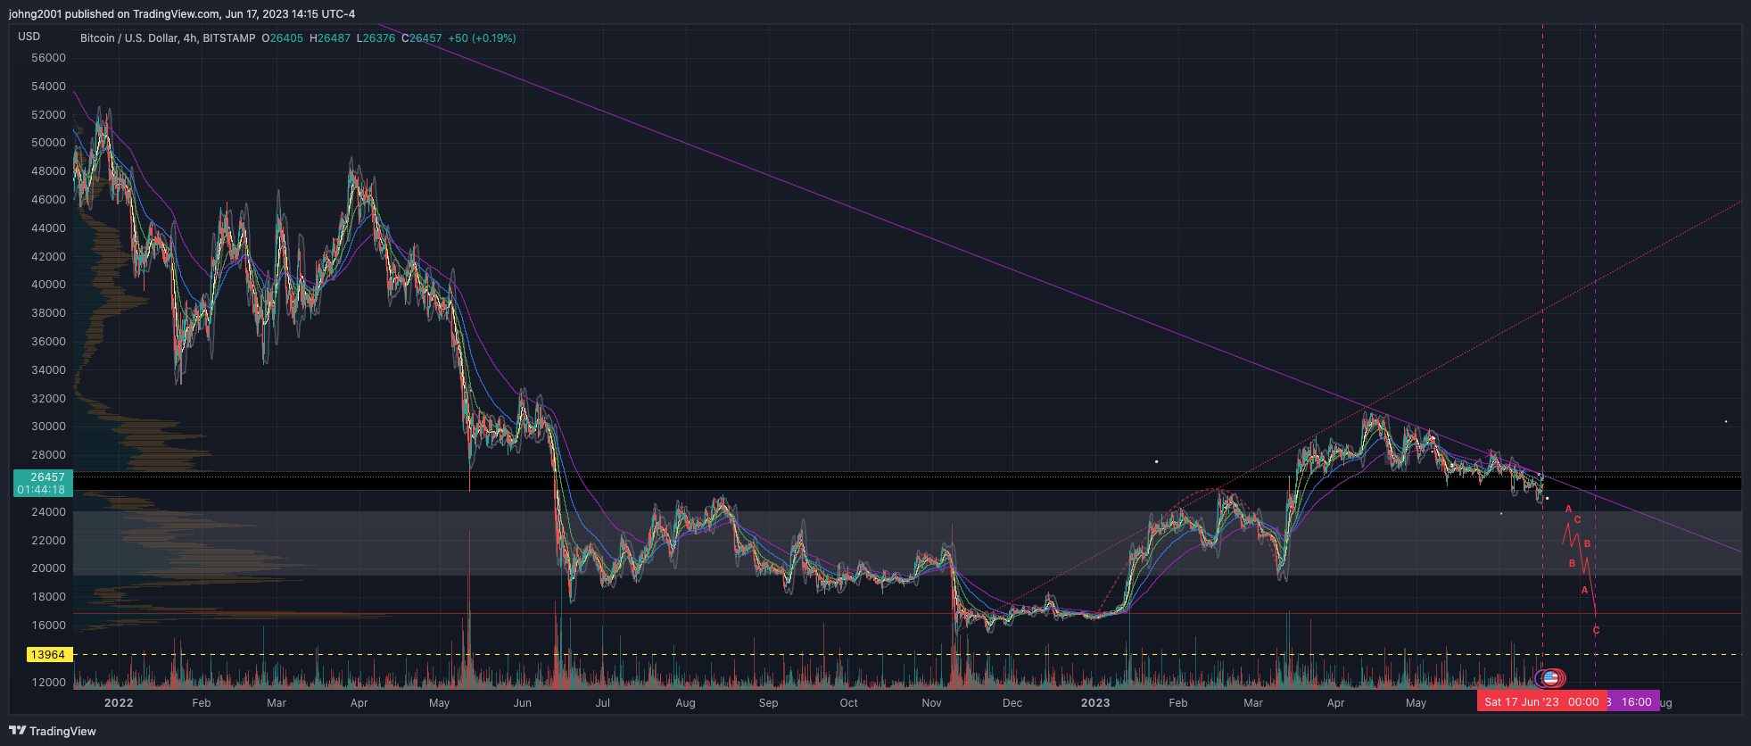The width and height of the screenshot is (1751, 746).
Task: Click the Nov label on time axis
Action: 931,703
